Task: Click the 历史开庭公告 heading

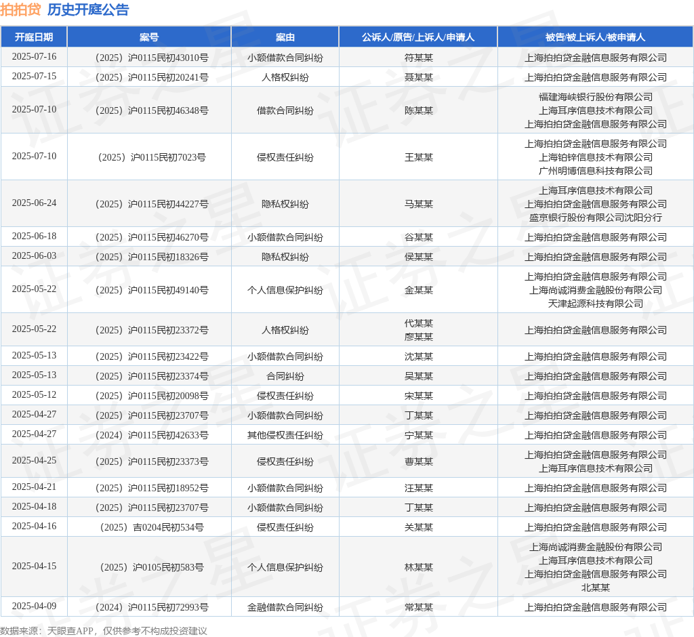Action: (x=88, y=9)
